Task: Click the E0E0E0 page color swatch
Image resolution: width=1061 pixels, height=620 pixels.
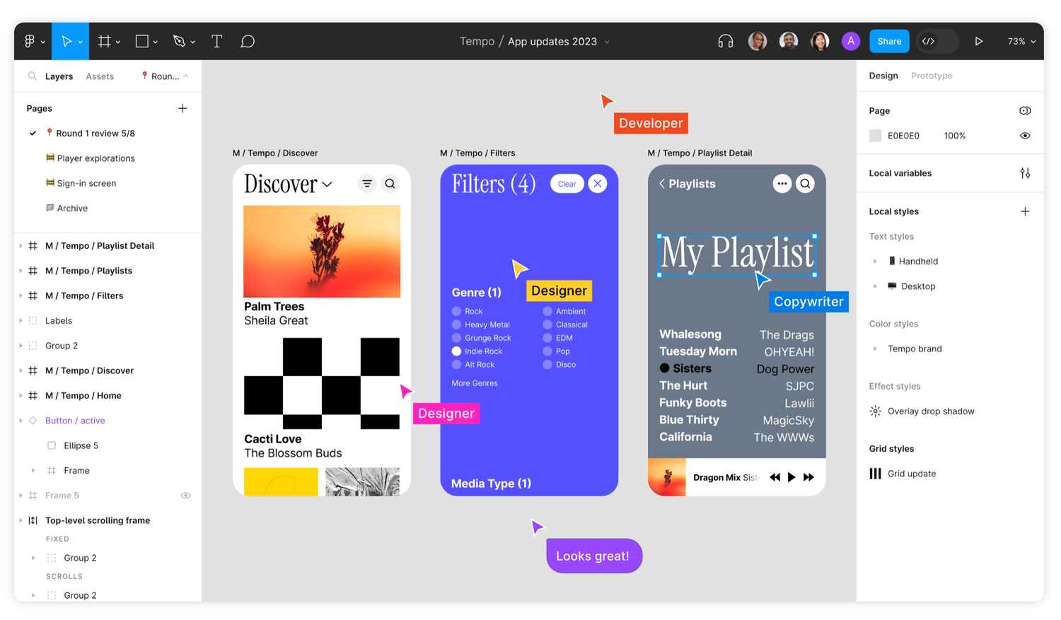Action: click(x=875, y=135)
